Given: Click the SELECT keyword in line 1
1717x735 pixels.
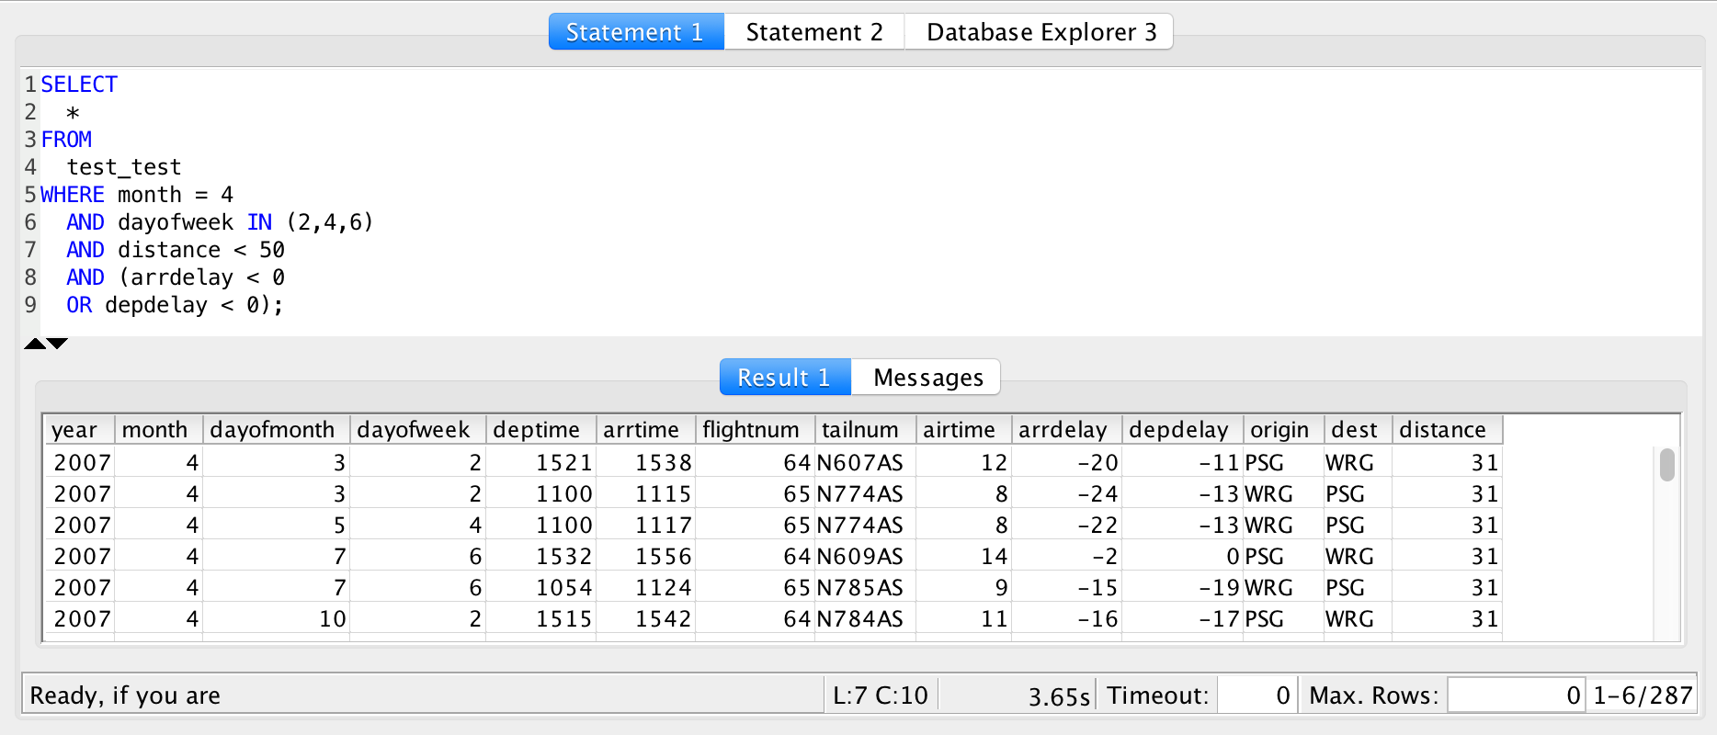Looking at the screenshot, I should (x=79, y=85).
